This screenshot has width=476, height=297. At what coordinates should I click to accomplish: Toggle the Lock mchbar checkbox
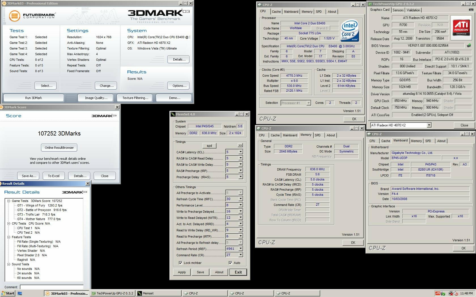pyautogui.click(x=180, y=263)
